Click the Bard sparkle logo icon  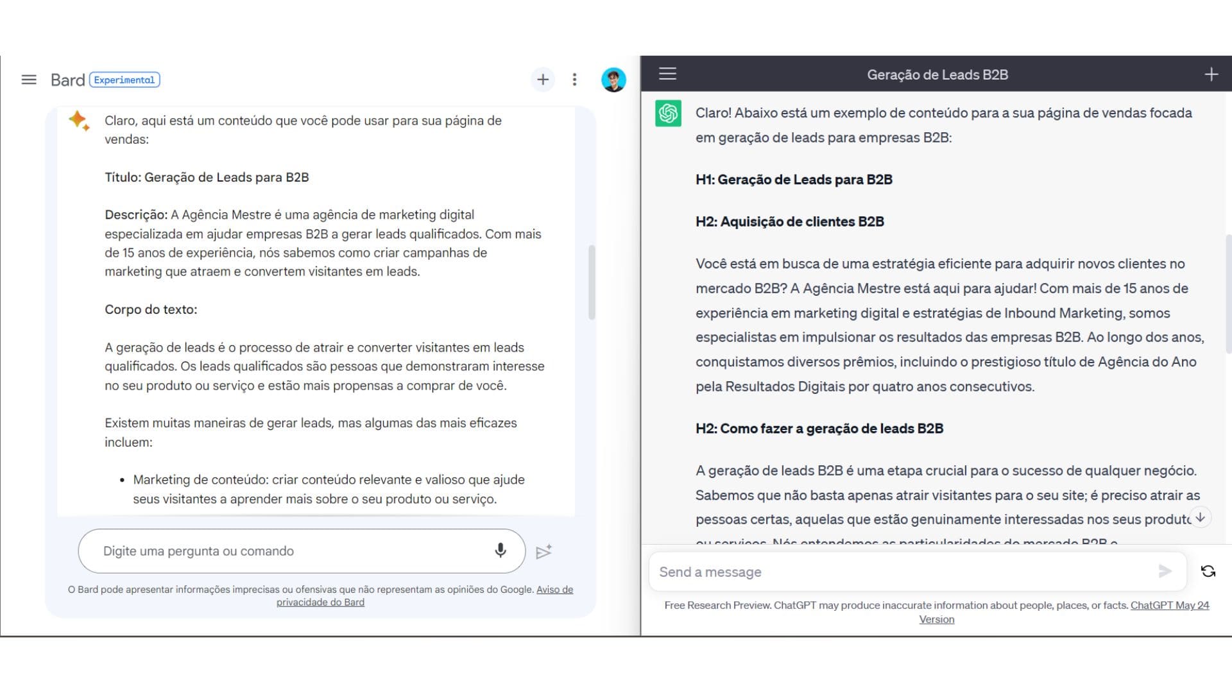click(x=79, y=120)
